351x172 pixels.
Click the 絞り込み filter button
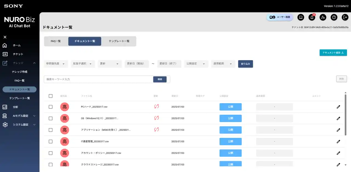pos(245,64)
